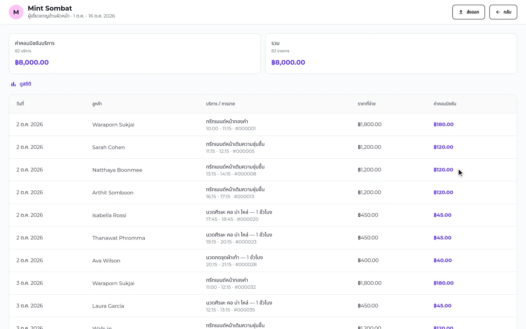The height and width of the screenshot is (329, 526).
Task: Click booking time 16:15 - 17:15 #000013
Action: click(x=230, y=197)
